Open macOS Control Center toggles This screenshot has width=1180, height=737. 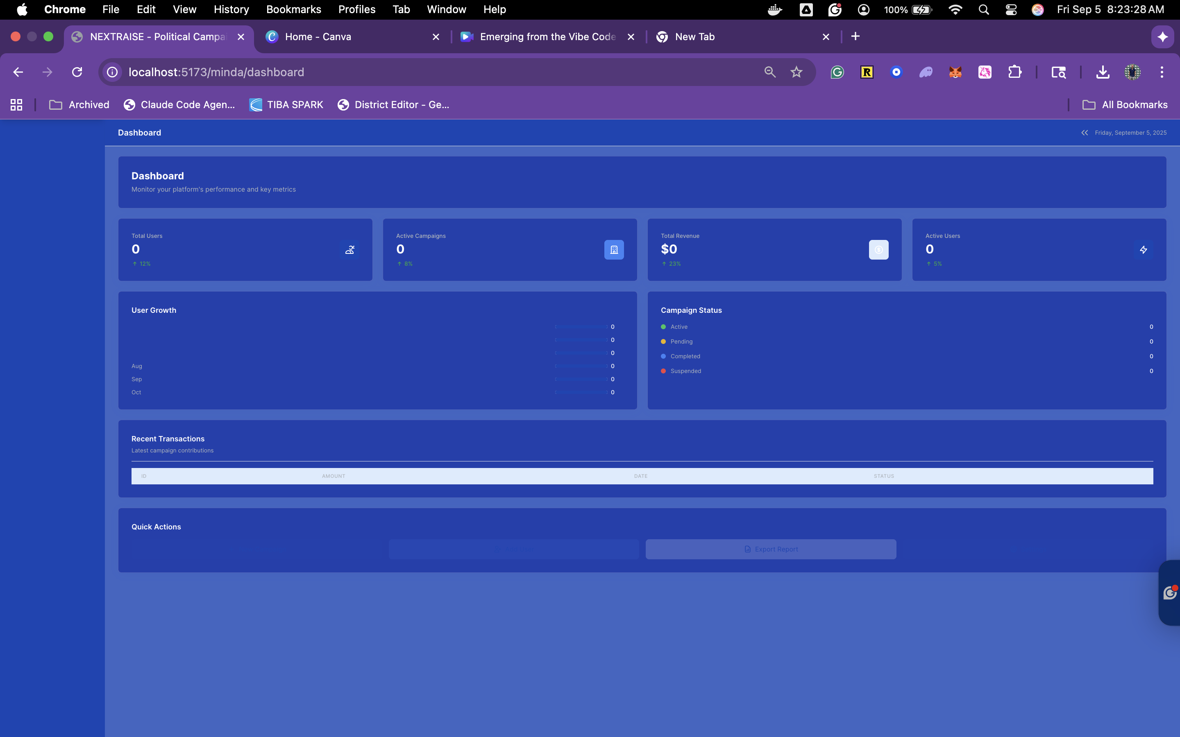(1011, 9)
